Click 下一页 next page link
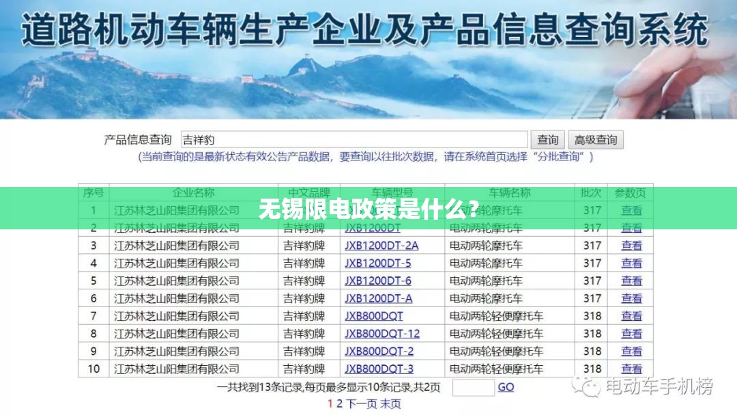This screenshot has width=737, height=417. click(362, 404)
